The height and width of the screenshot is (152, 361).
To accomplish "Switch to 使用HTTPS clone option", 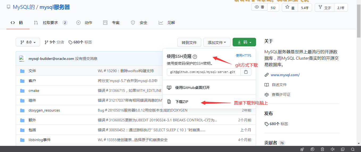I will point(244,56).
